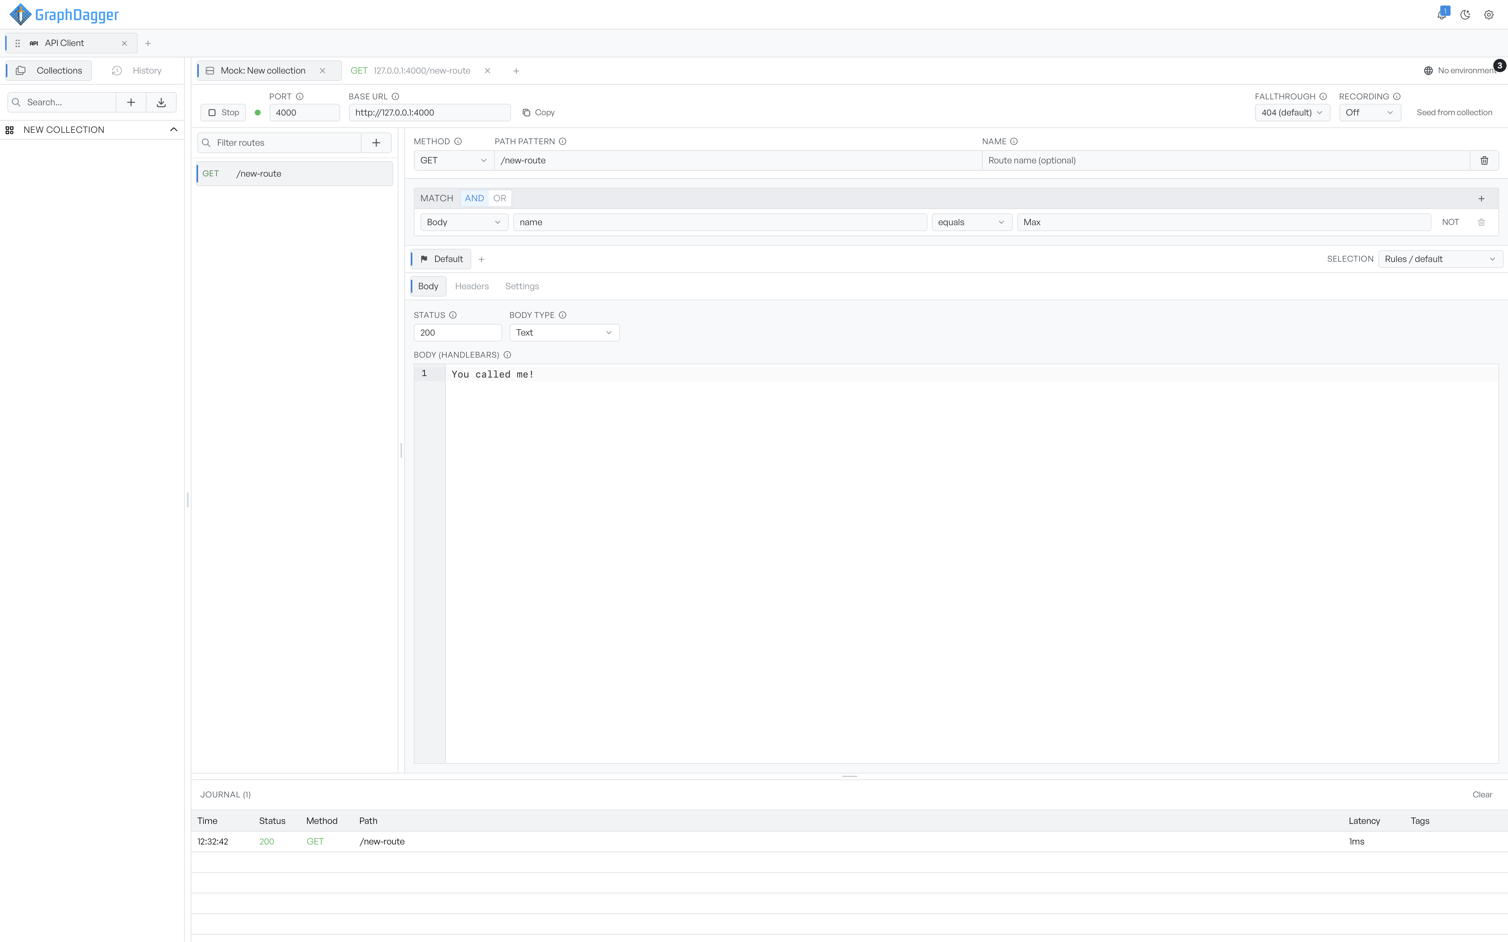The image size is (1508, 942).
Task: Click the Filter routes field
Action: pyautogui.click(x=280, y=143)
